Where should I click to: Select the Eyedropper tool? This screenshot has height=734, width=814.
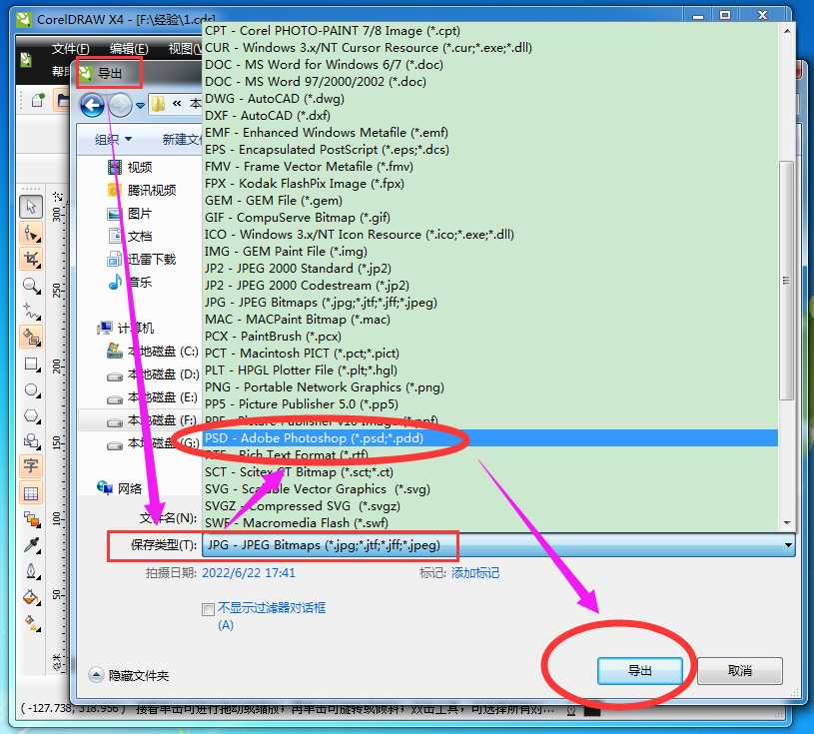coord(31,545)
